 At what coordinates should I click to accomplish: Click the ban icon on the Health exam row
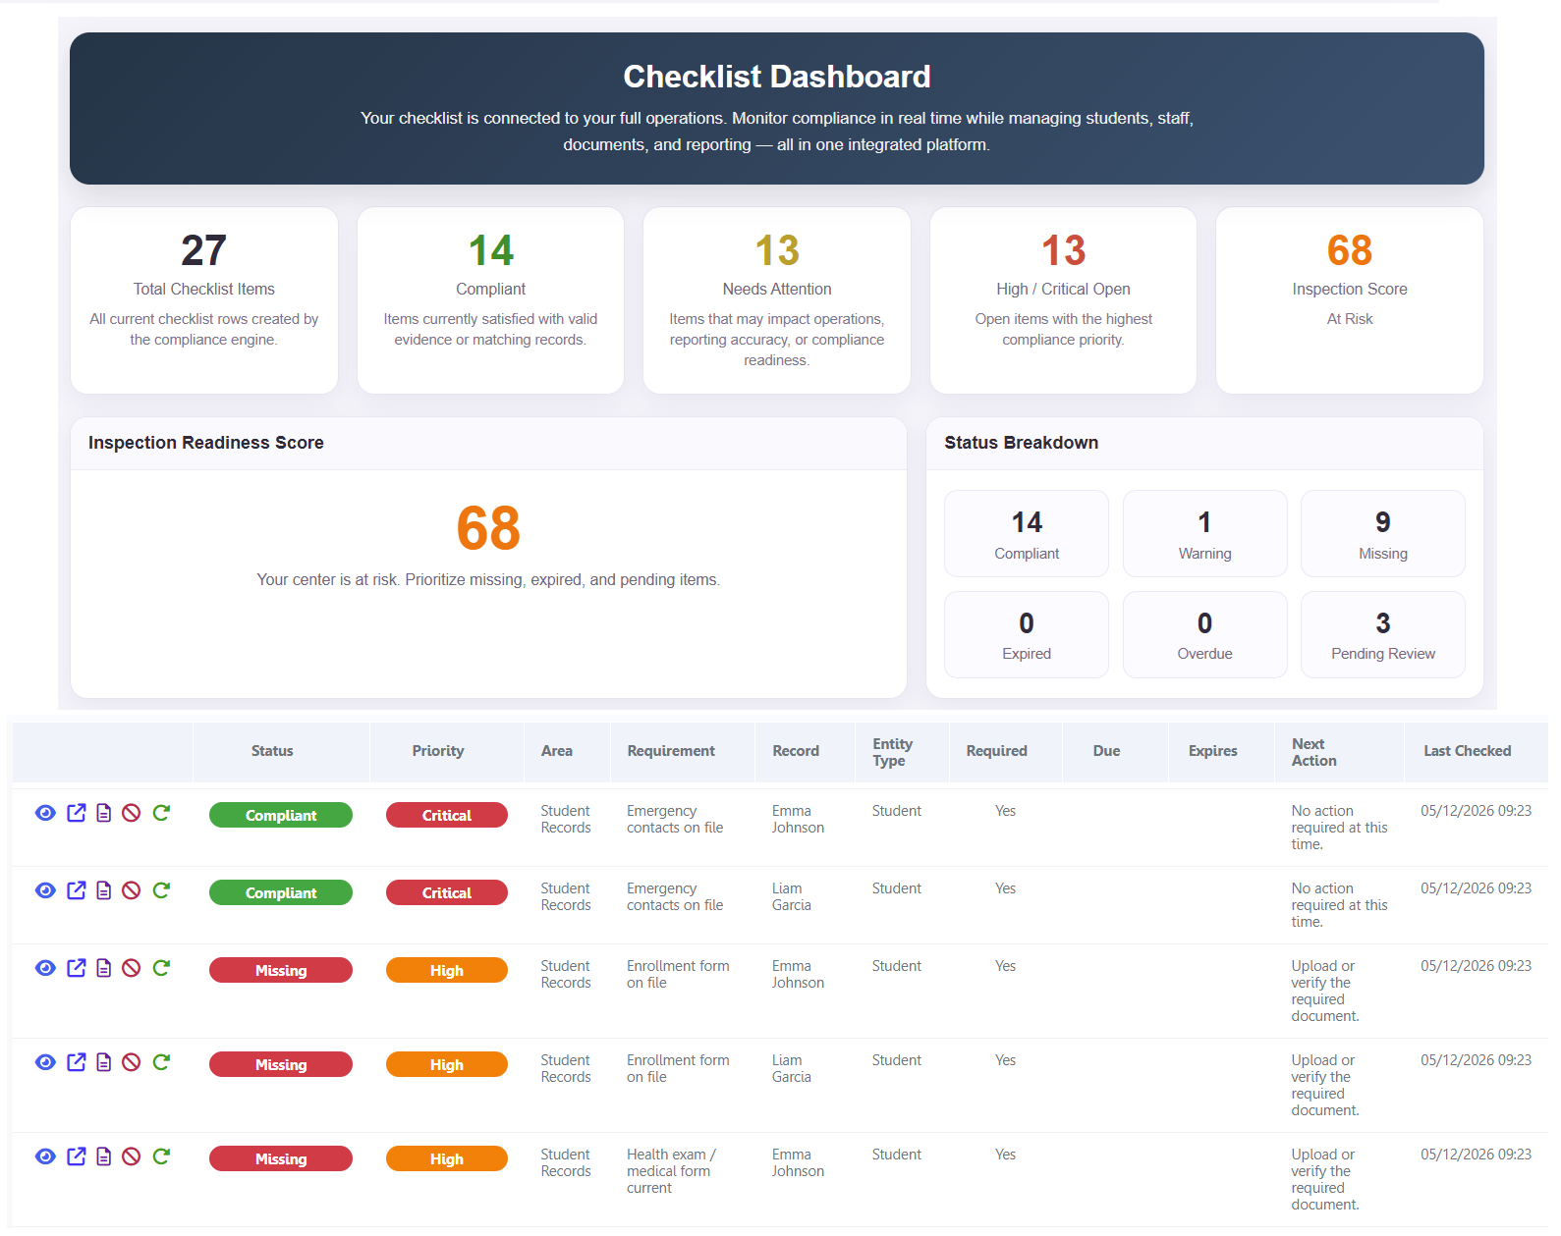131,1156
